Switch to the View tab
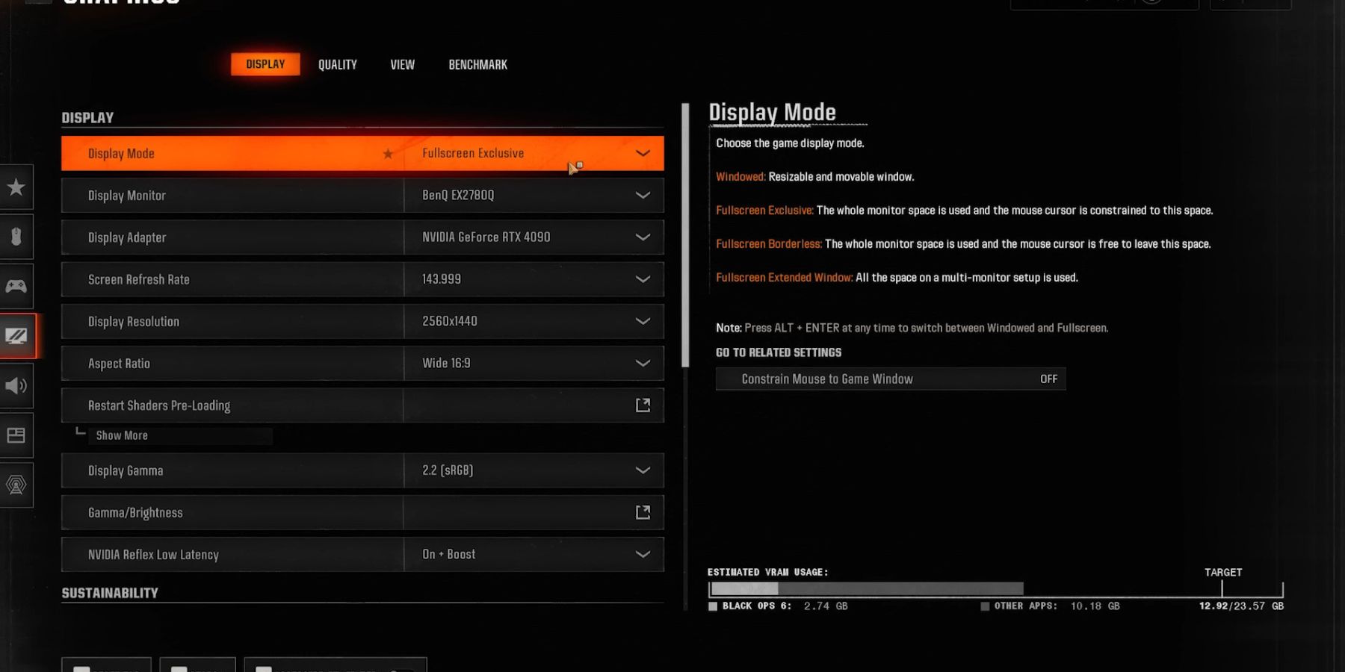This screenshot has width=1345, height=672. [x=402, y=65]
